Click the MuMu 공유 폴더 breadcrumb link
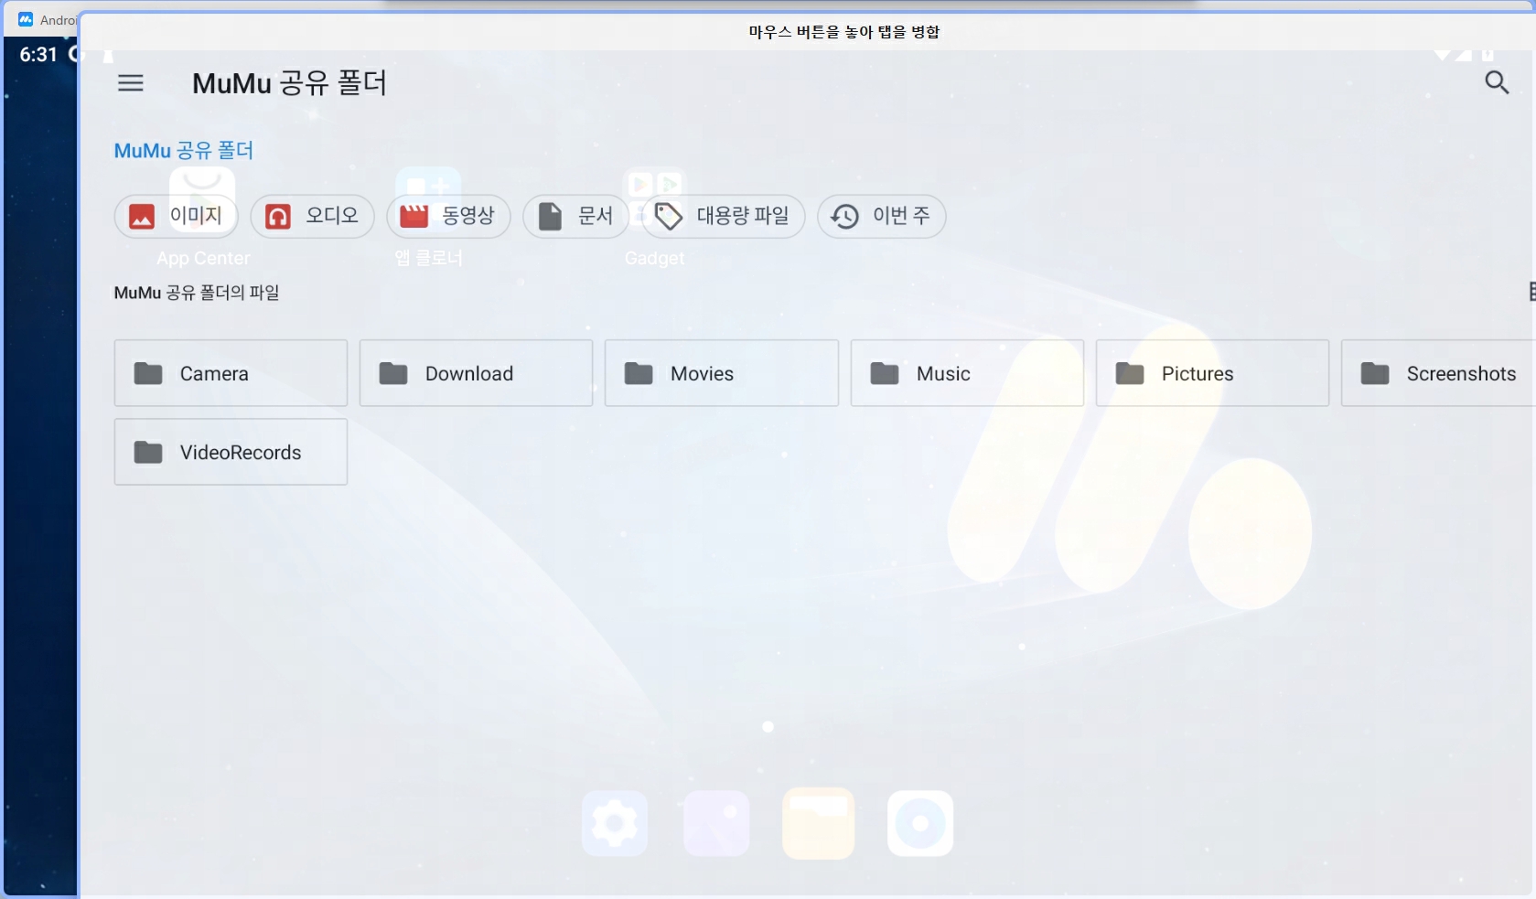Screen dimensions: 1536x899 (183, 150)
